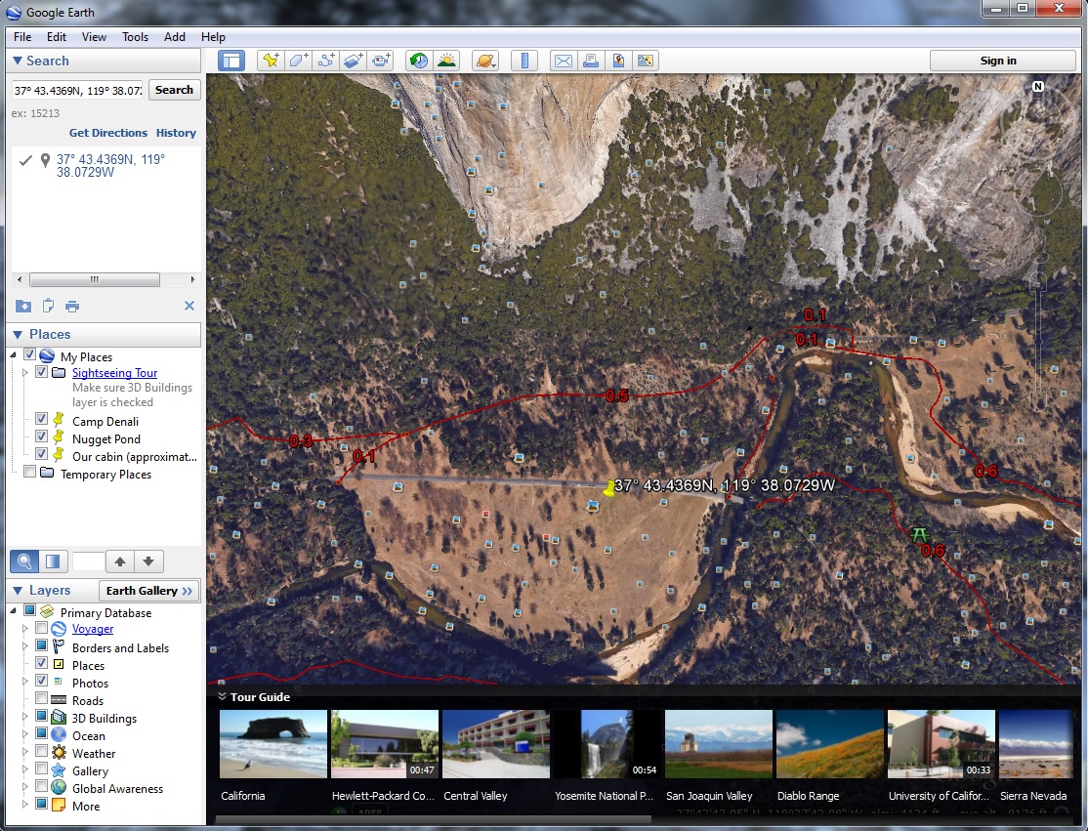Collapse the Search panel
Viewport: 1088px width, 831px height.
click(18, 61)
